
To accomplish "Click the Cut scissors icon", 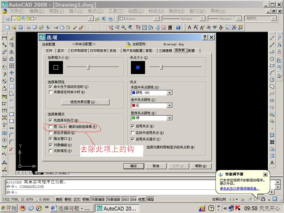I will (55, 27).
